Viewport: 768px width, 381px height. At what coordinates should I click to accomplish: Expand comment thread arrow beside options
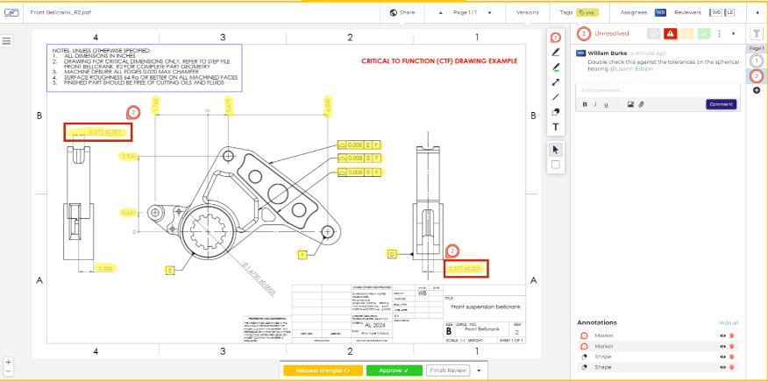[x=733, y=34]
